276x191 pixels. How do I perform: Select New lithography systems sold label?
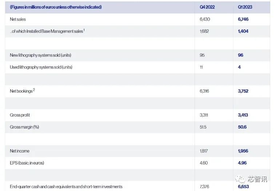pyautogui.click(x=40, y=55)
